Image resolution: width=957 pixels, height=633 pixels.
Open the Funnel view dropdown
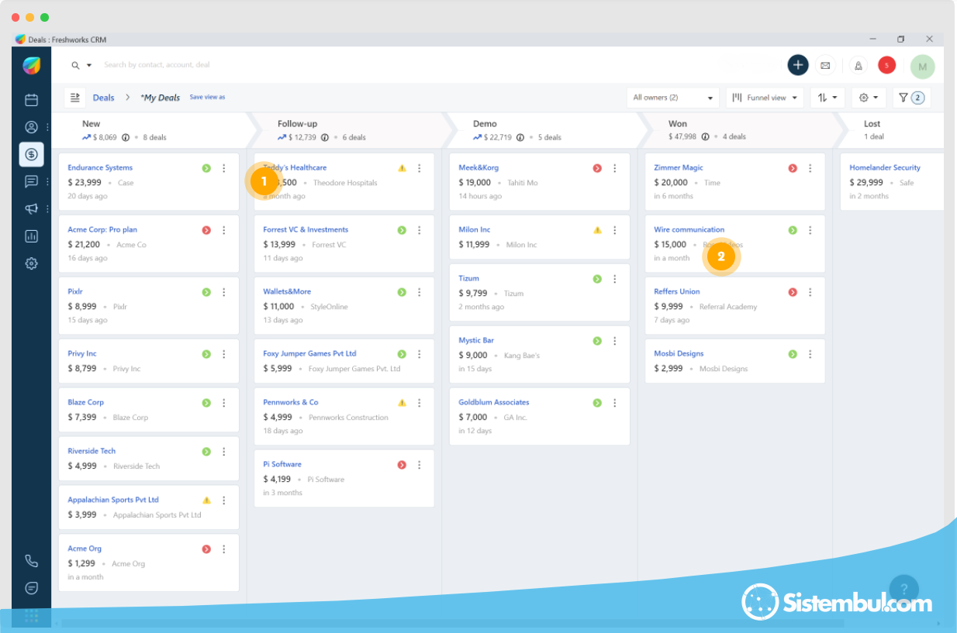click(x=765, y=98)
